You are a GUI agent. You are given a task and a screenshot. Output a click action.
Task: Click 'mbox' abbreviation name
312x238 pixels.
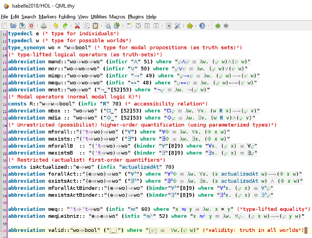54,111
